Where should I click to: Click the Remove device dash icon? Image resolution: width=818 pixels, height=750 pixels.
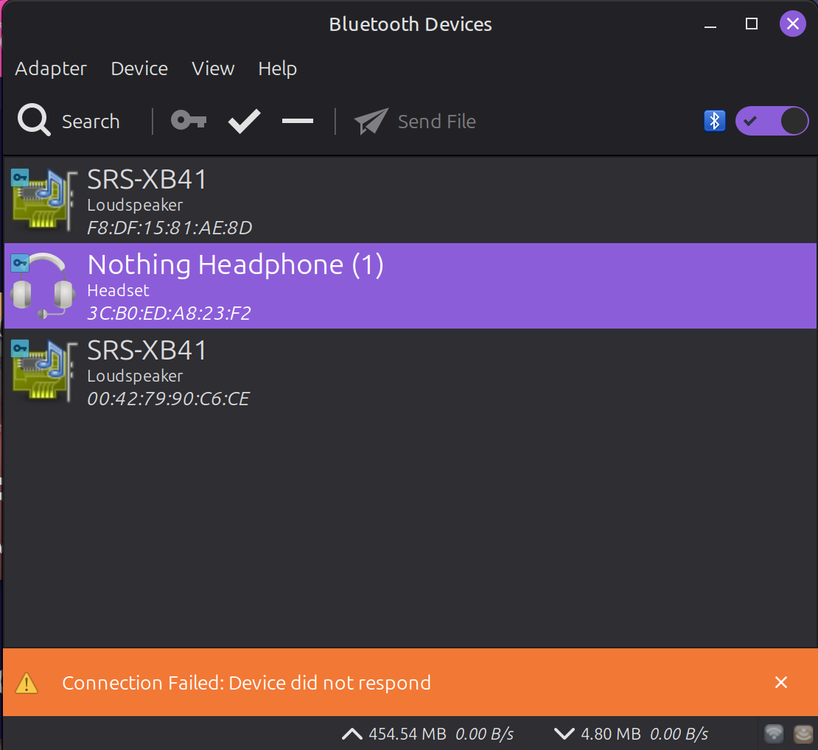click(x=298, y=121)
